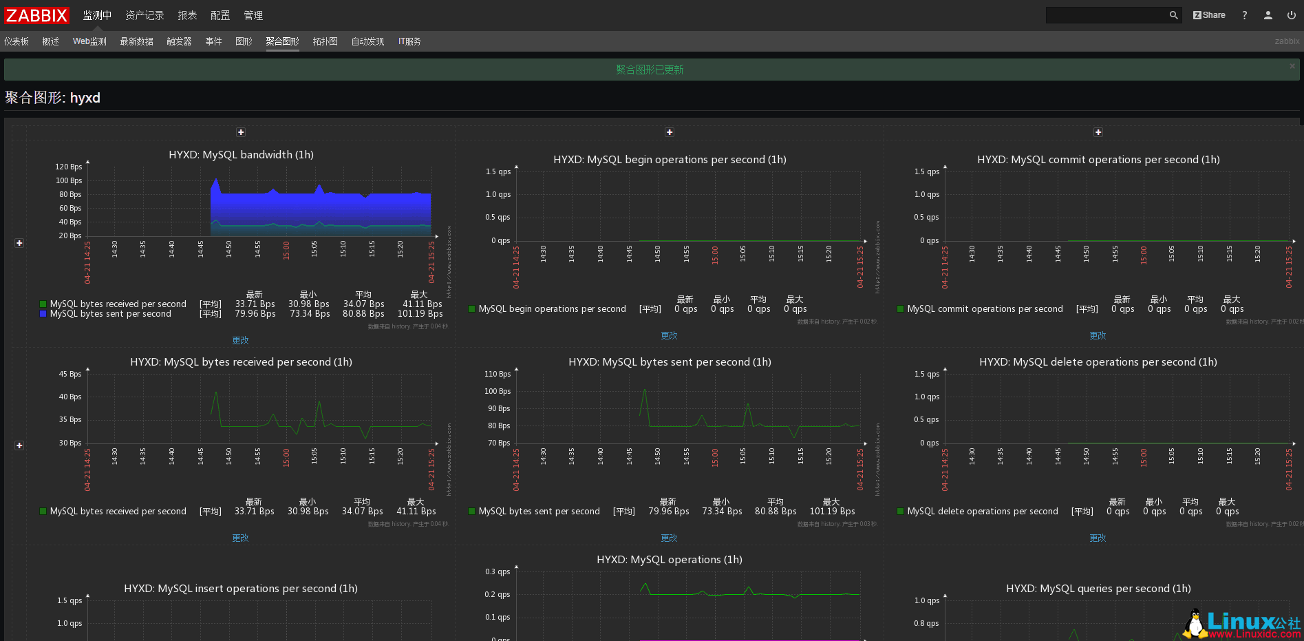Open the Zabbix Share page
The height and width of the screenshot is (641, 1304).
tap(1208, 14)
